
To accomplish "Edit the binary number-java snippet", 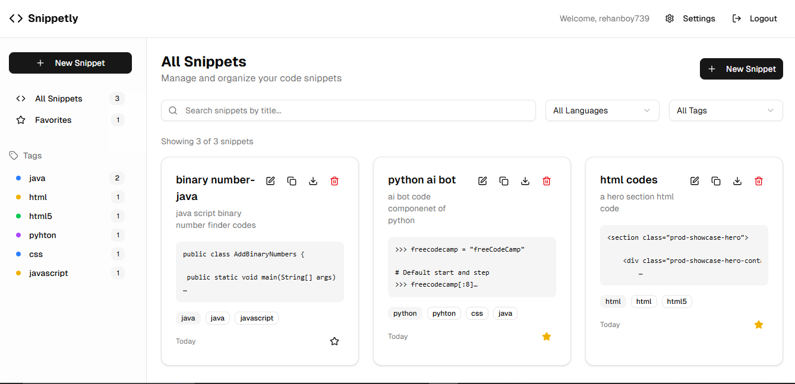I will 270,180.
